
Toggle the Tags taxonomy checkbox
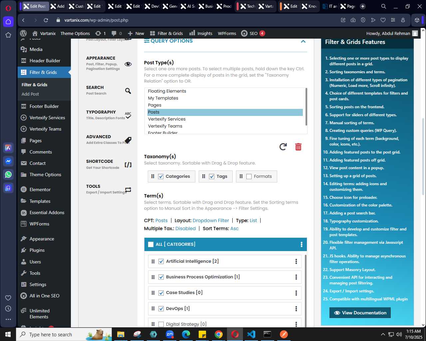click(x=212, y=176)
